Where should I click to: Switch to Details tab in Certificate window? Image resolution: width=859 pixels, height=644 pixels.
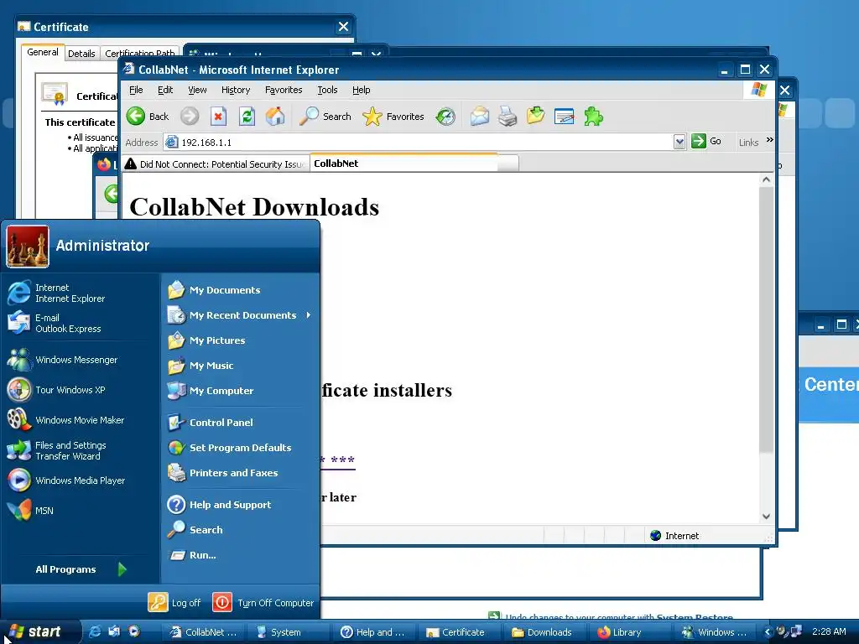tap(81, 54)
